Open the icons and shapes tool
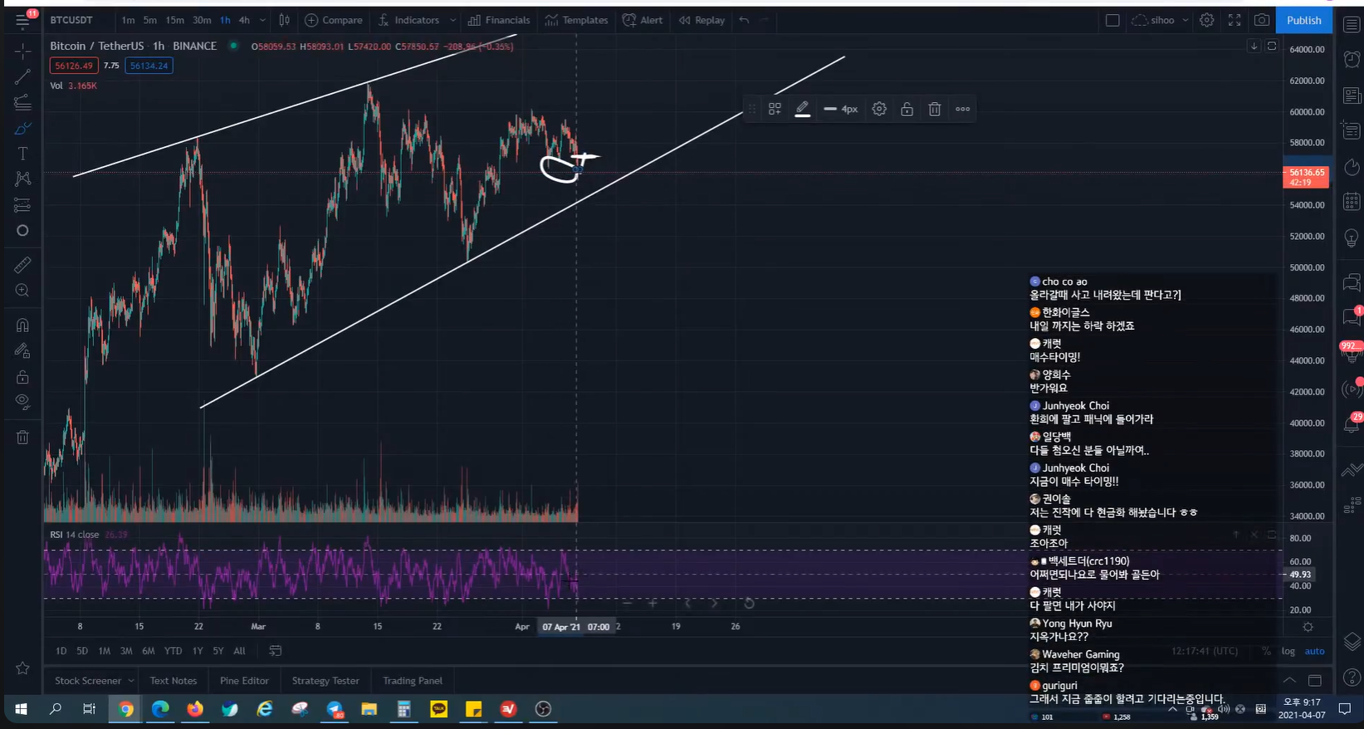The width and height of the screenshot is (1364, 729). [x=22, y=231]
